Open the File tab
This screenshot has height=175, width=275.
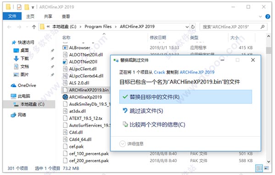(x=12, y=16)
